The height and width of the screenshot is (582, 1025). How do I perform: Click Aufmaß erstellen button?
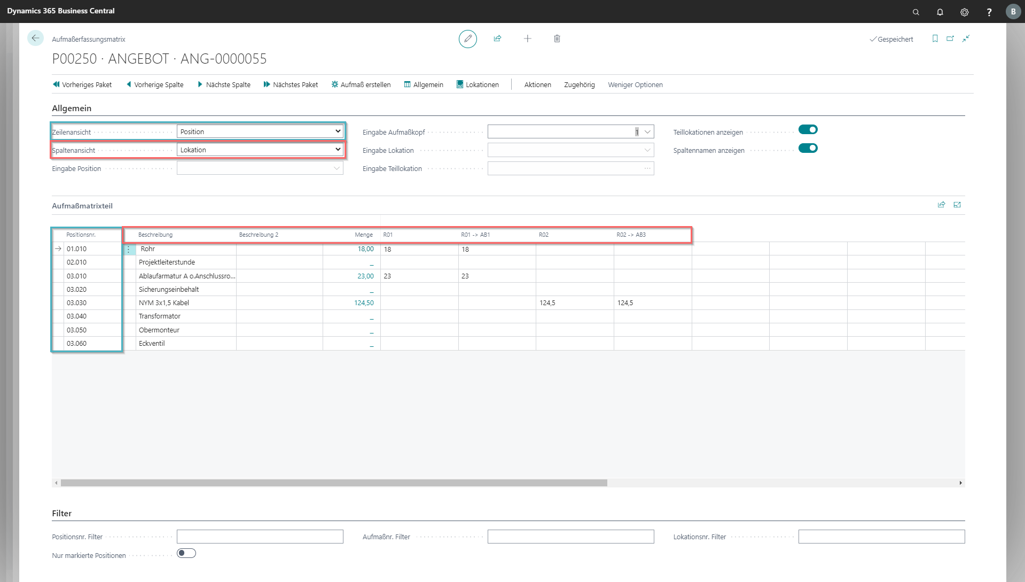(361, 84)
